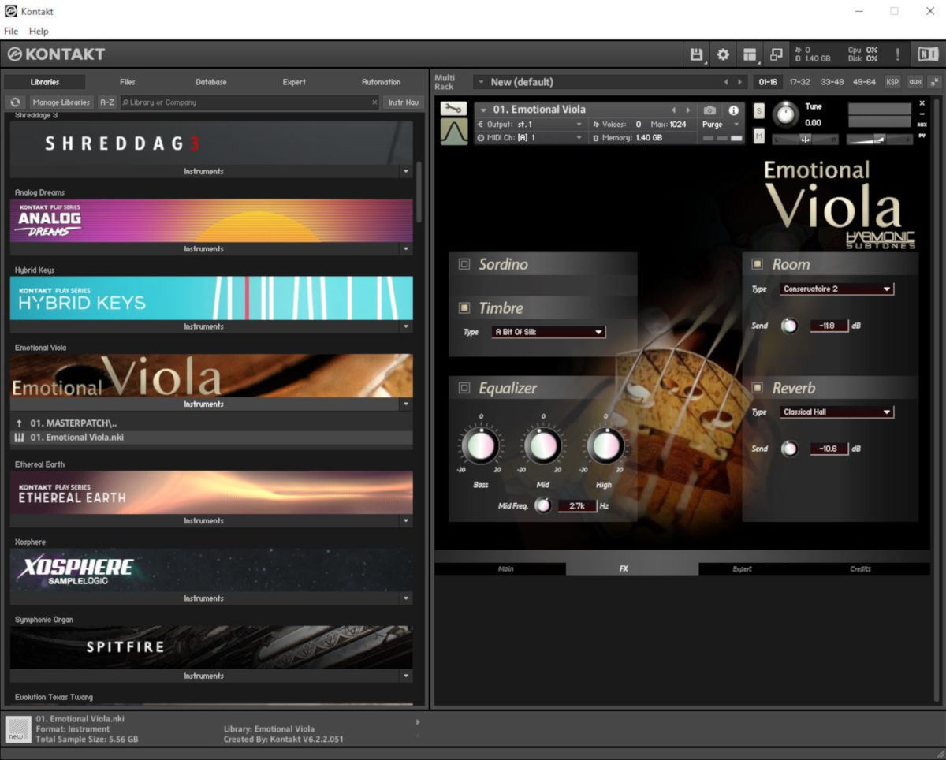Expand Hybrid Keys Instruments dropdown arrow
Viewport: 946px width, 760px height.
click(x=406, y=326)
